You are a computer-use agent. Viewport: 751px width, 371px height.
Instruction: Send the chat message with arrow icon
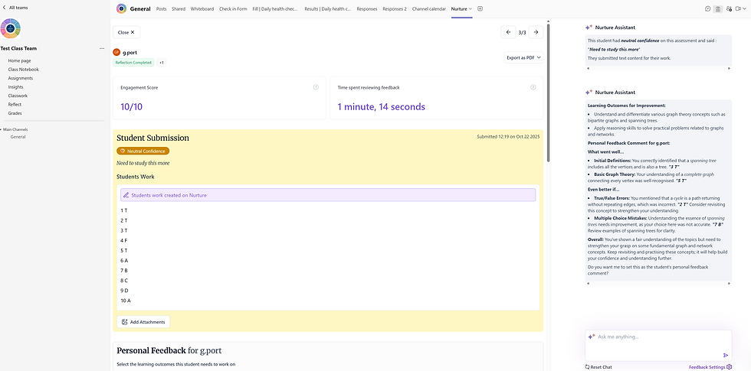(726, 355)
